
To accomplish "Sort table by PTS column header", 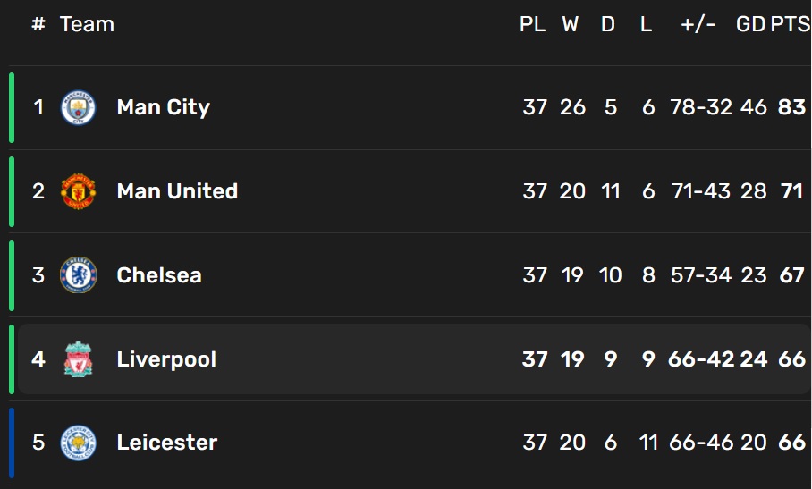I will pos(791,25).
